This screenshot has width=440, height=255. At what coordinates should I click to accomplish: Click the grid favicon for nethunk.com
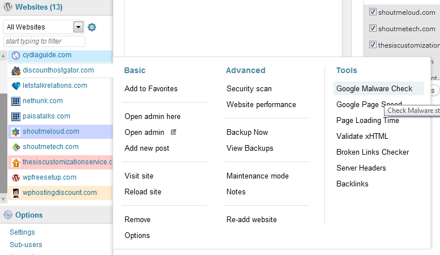click(16, 101)
